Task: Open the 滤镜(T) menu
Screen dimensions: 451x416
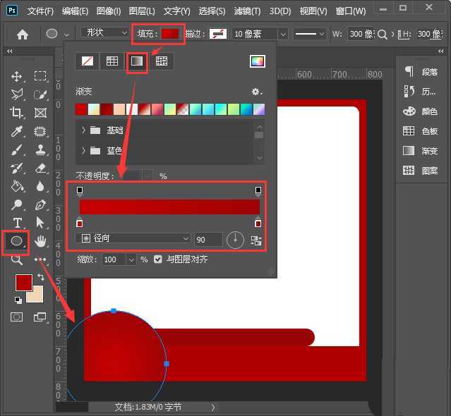Action: pos(246,11)
